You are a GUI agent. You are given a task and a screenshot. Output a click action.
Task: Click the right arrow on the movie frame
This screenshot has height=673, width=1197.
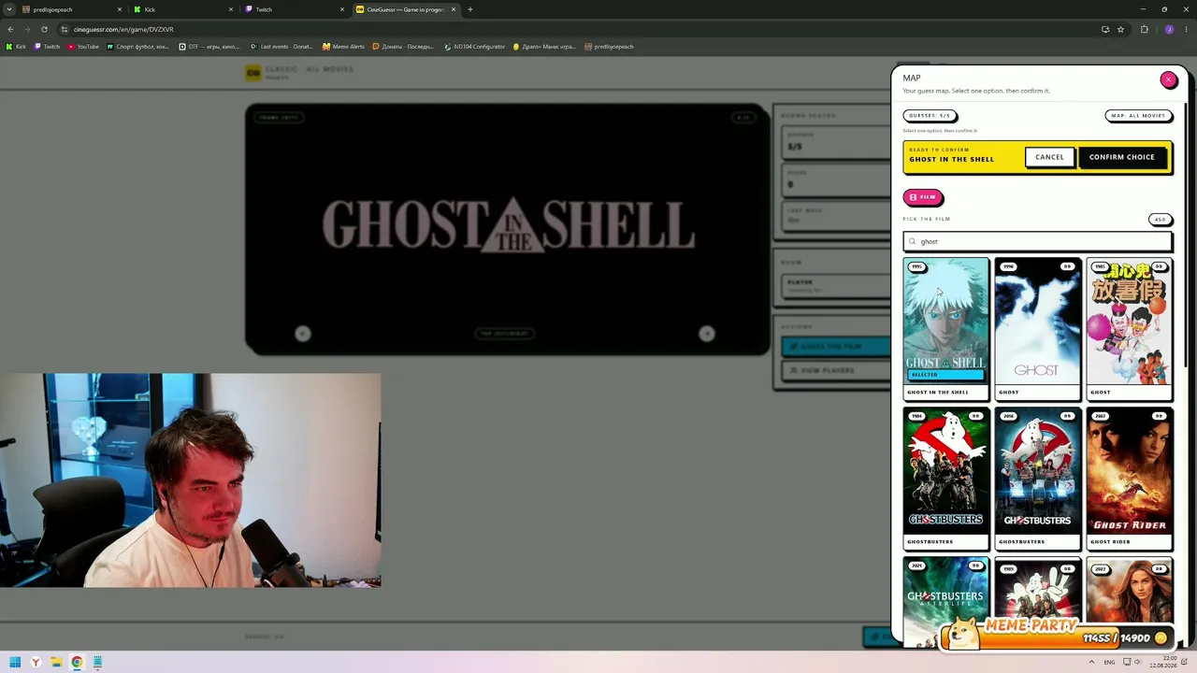707,334
